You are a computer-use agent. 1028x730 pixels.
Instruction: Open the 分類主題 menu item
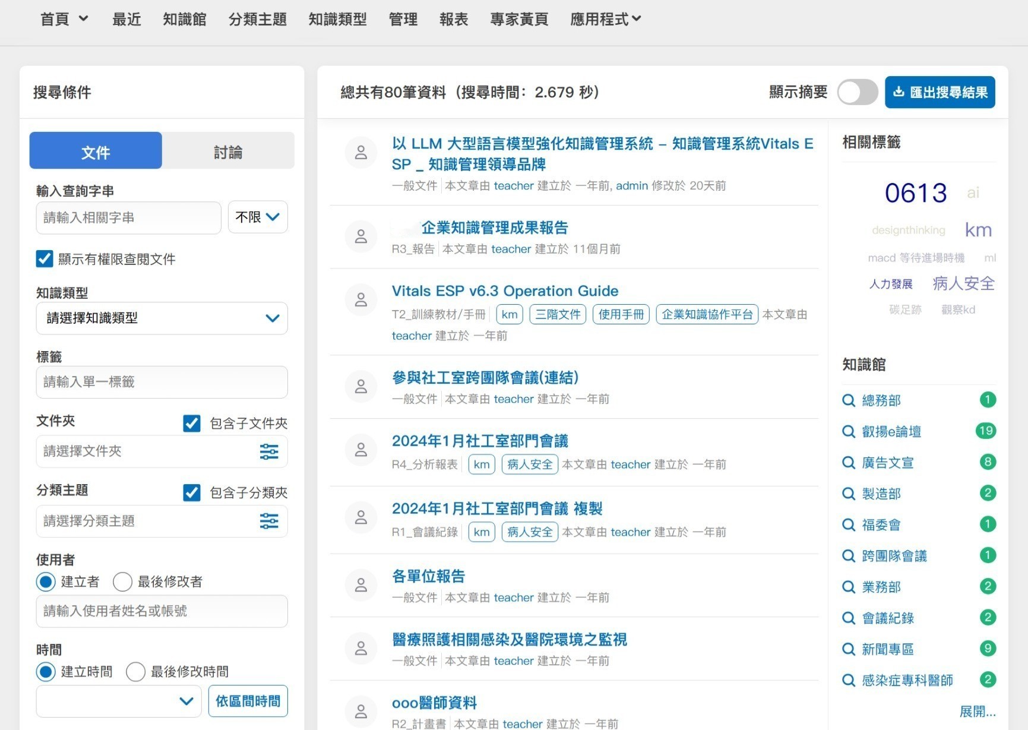point(258,19)
